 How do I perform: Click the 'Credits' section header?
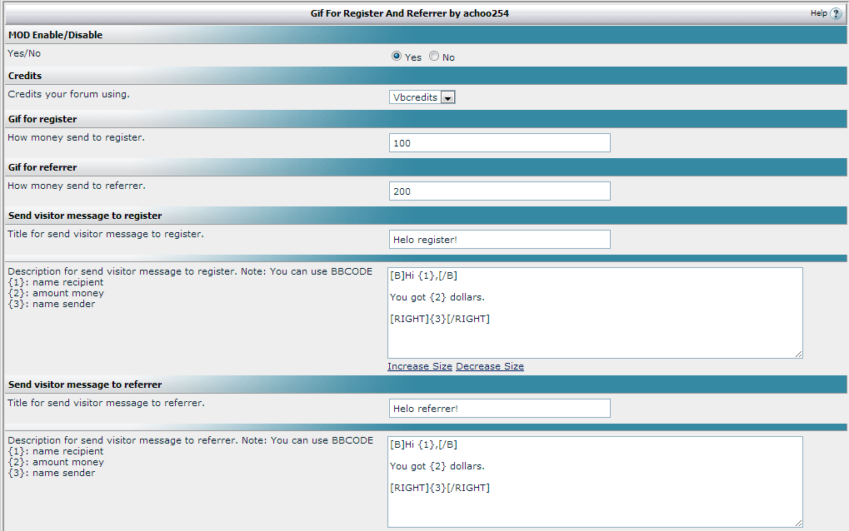point(25,76)
